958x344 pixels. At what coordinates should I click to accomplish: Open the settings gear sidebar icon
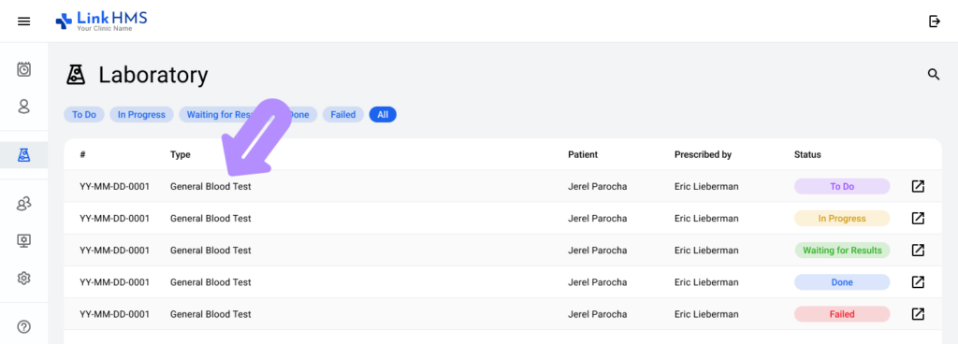(x=23, y=279)
